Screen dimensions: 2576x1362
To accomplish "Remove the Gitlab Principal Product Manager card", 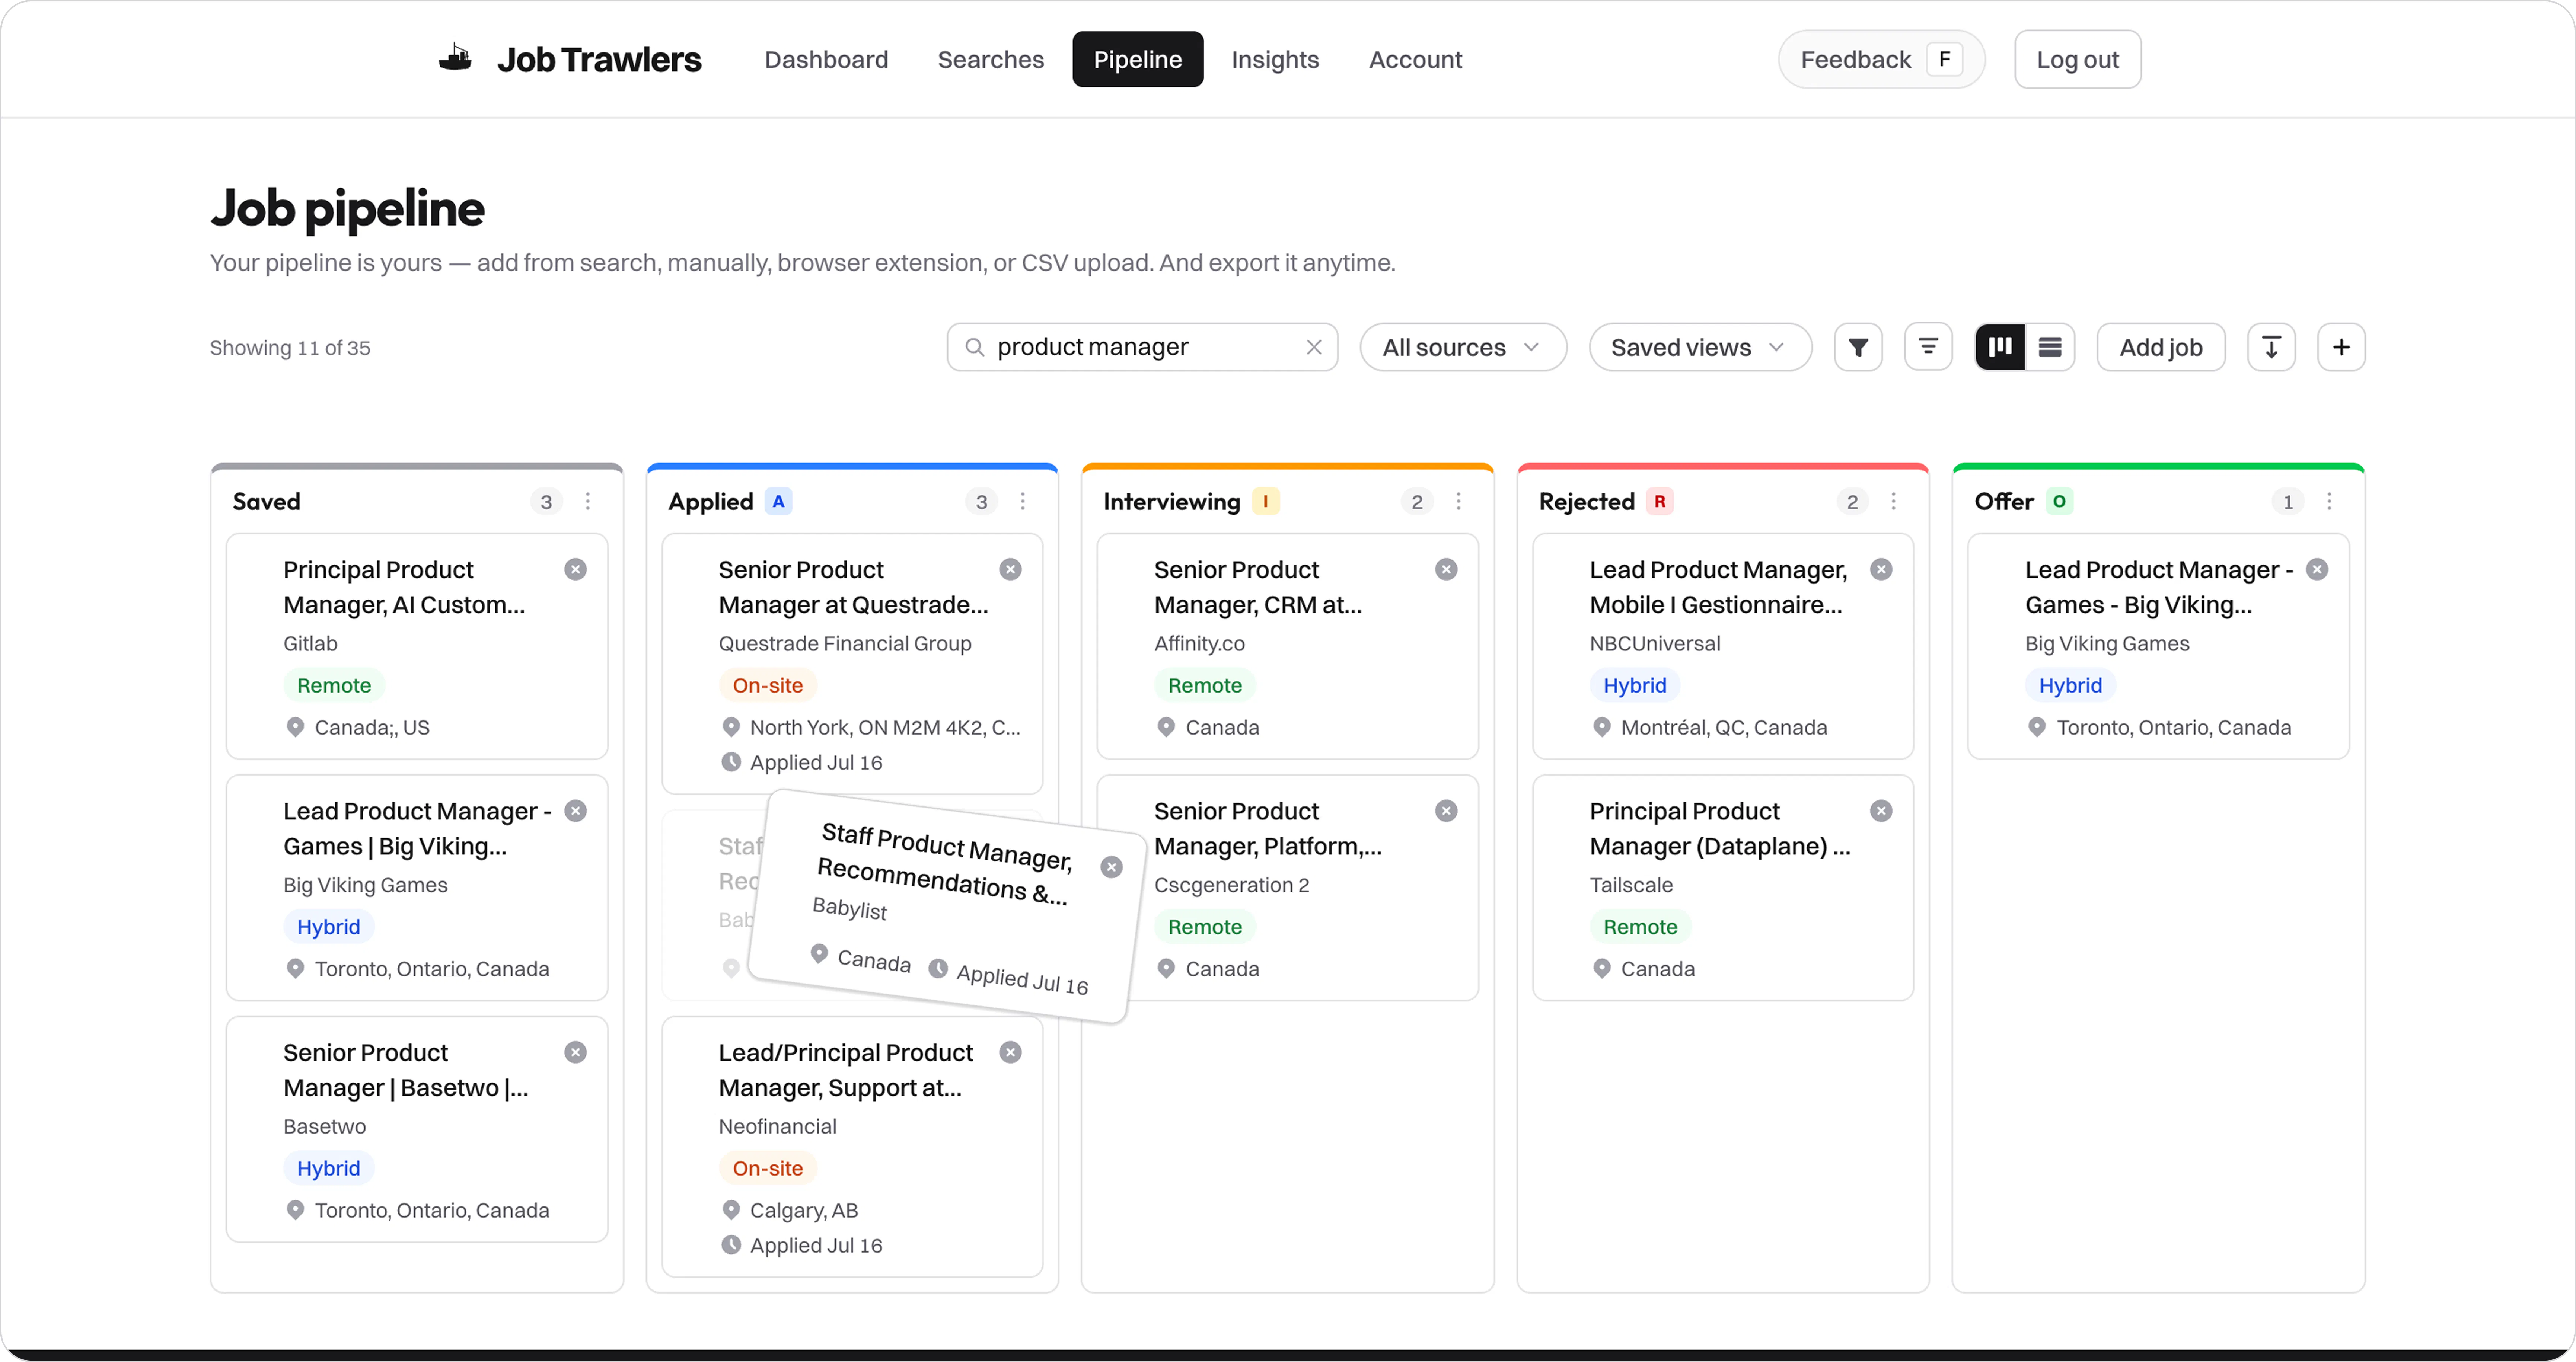I will [x=575, y=569].
